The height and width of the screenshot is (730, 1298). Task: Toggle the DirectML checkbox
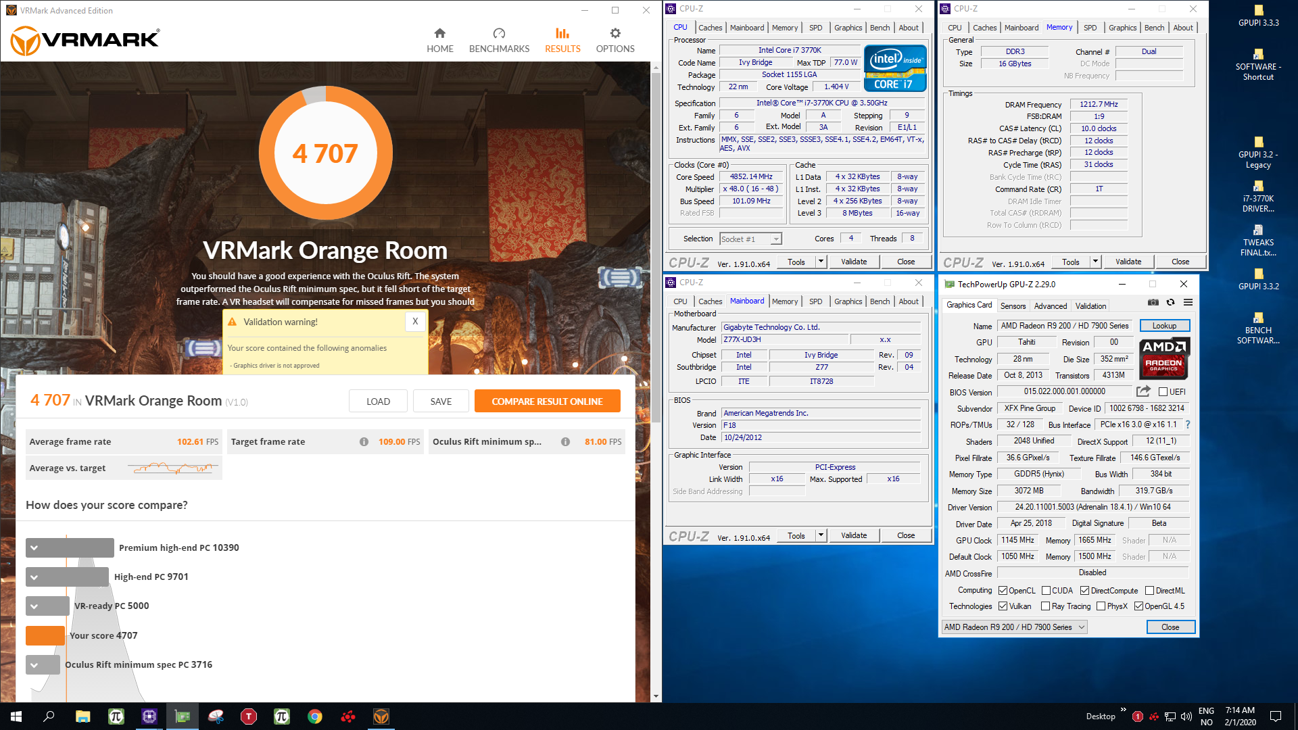[1150, 591]
